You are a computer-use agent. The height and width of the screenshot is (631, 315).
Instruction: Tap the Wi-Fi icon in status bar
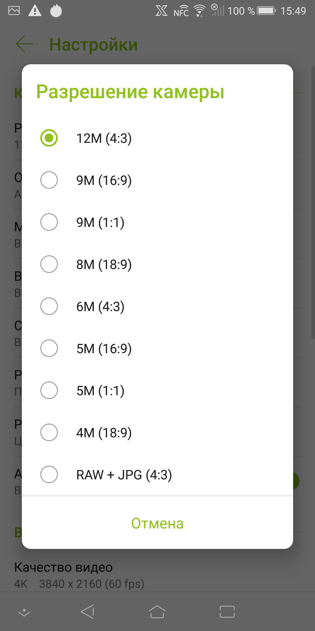200,11
